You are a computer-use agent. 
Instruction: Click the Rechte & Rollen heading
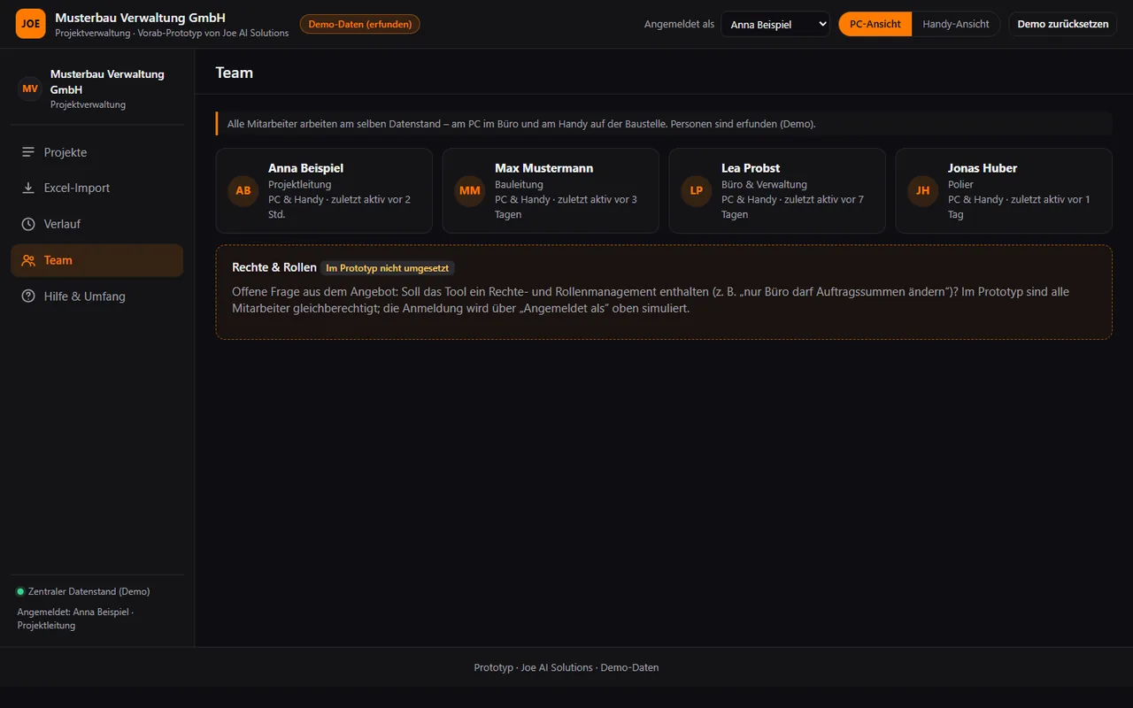(274, 267)
